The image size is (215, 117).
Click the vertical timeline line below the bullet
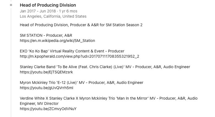click(11, 61)
